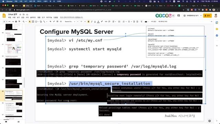
Task: Toggle italic formatting
Action: tap(92, 22)
